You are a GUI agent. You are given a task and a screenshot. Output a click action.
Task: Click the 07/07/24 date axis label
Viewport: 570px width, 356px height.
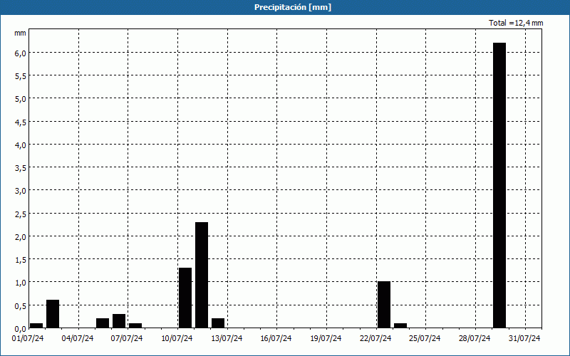tap(127, 338)
